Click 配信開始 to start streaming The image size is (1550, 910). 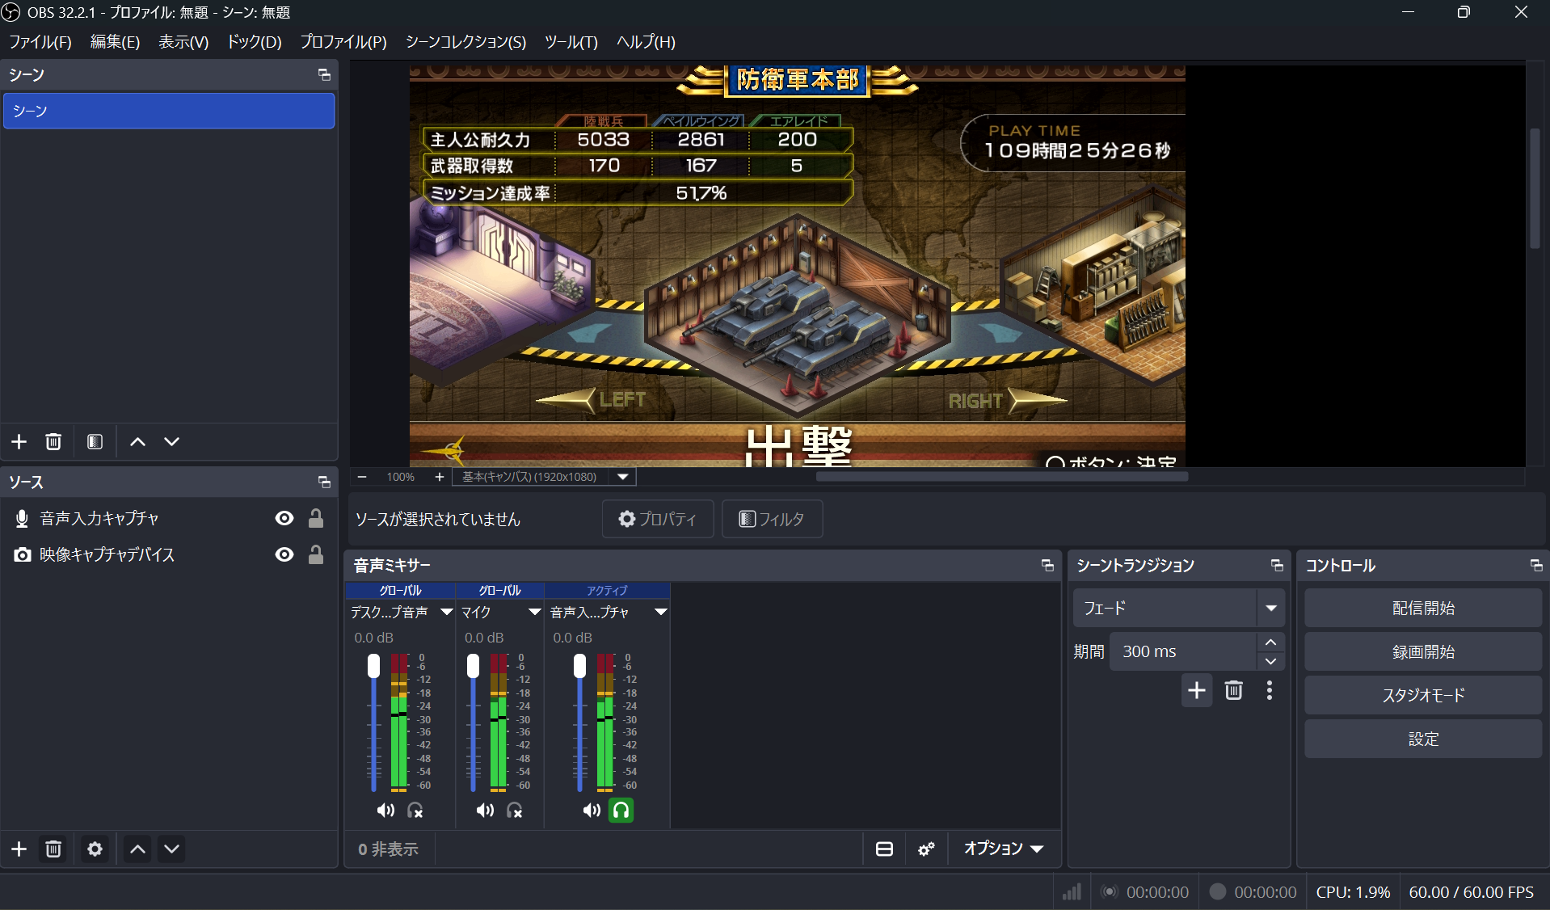point(1423,608)
